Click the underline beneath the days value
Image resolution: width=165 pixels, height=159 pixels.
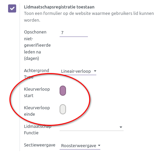[74, 37]
